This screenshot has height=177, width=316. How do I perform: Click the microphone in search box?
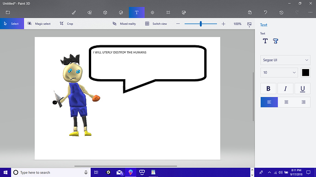point(86,172)
